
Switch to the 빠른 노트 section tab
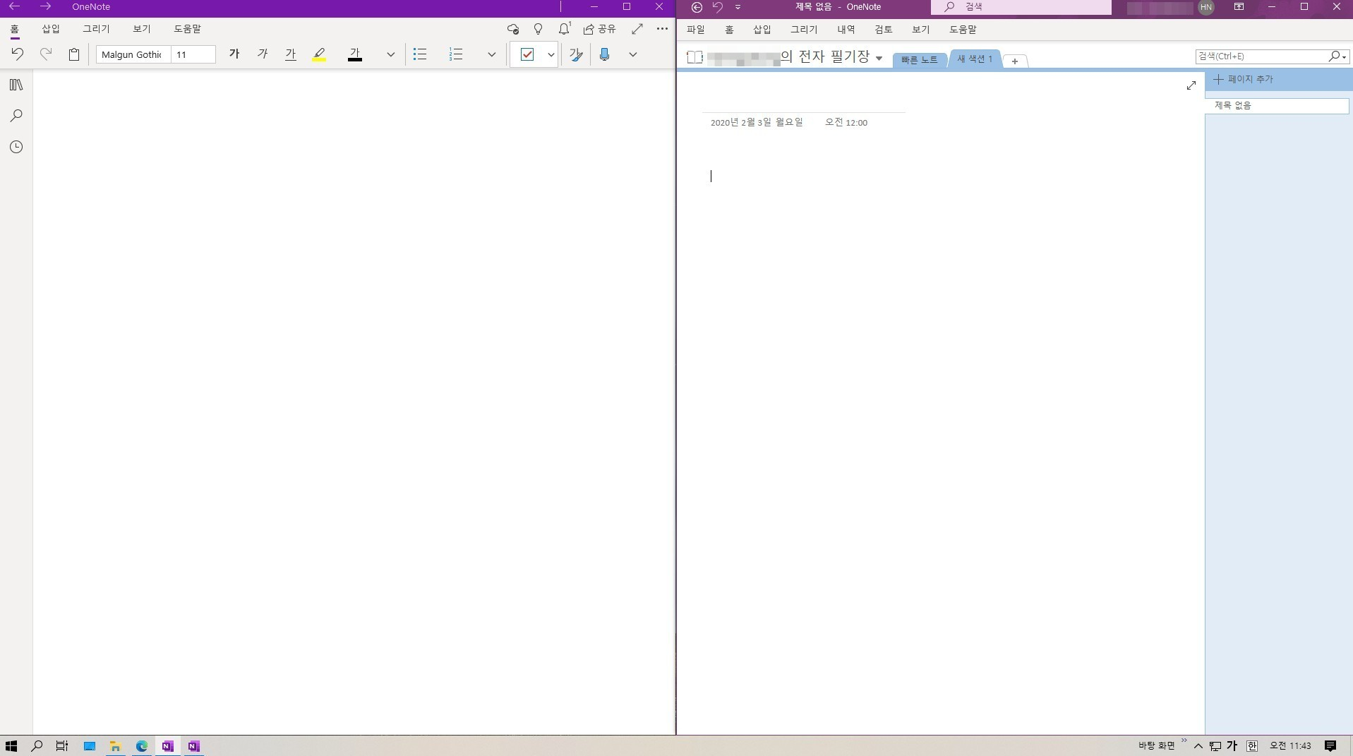[919, 60]
